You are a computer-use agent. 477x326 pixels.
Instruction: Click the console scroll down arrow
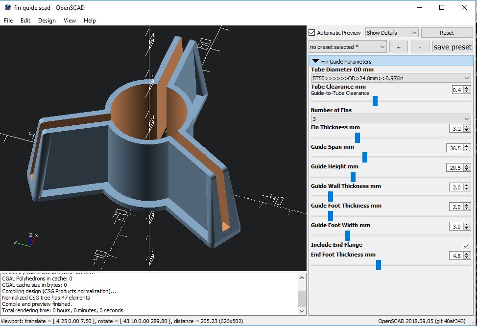pos(302,311)
